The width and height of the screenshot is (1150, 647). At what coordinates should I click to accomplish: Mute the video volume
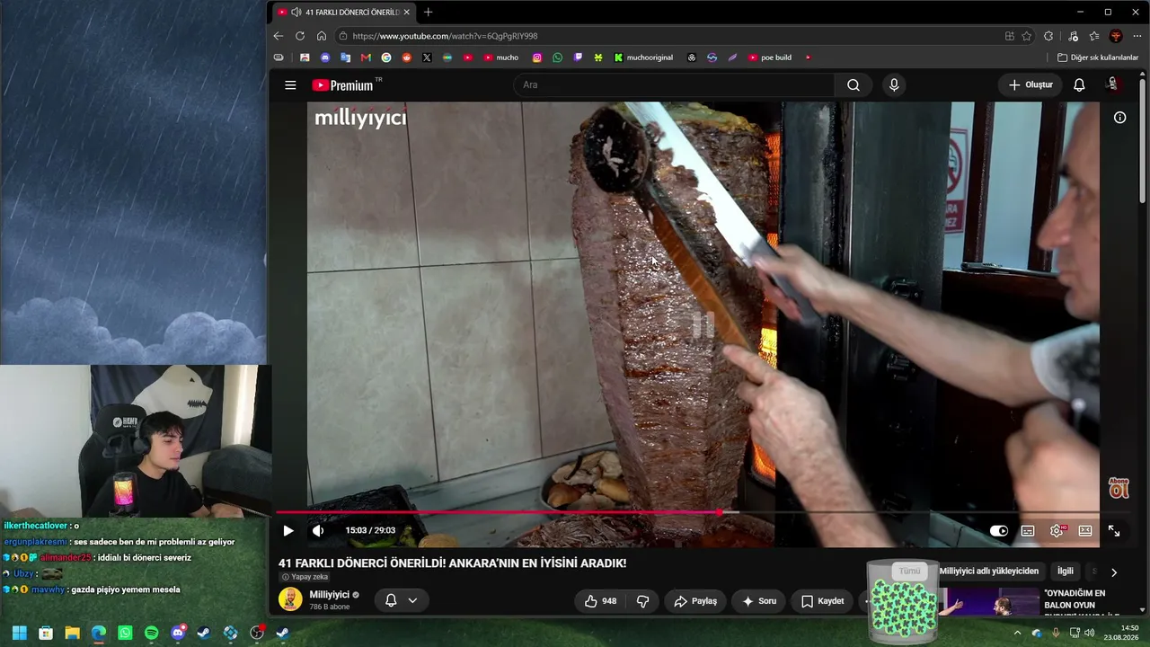[x=318, y=530]
